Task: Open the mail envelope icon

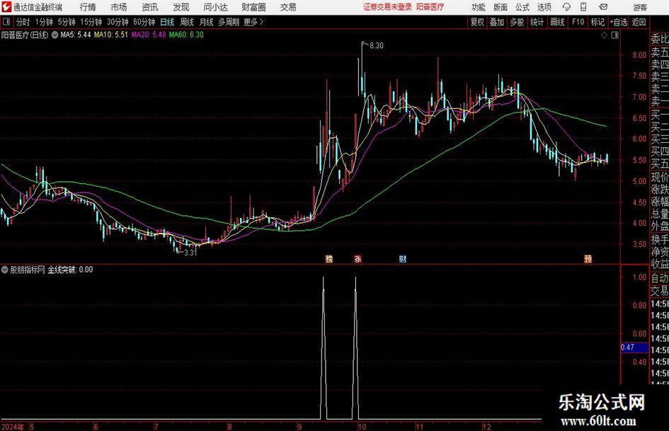Action: (x=603, y=7)
